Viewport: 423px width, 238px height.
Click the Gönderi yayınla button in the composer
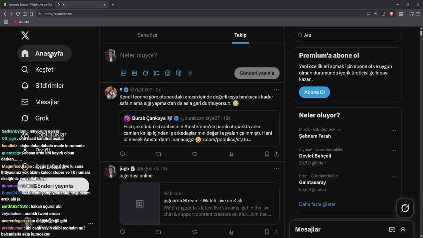click(257, 73)
